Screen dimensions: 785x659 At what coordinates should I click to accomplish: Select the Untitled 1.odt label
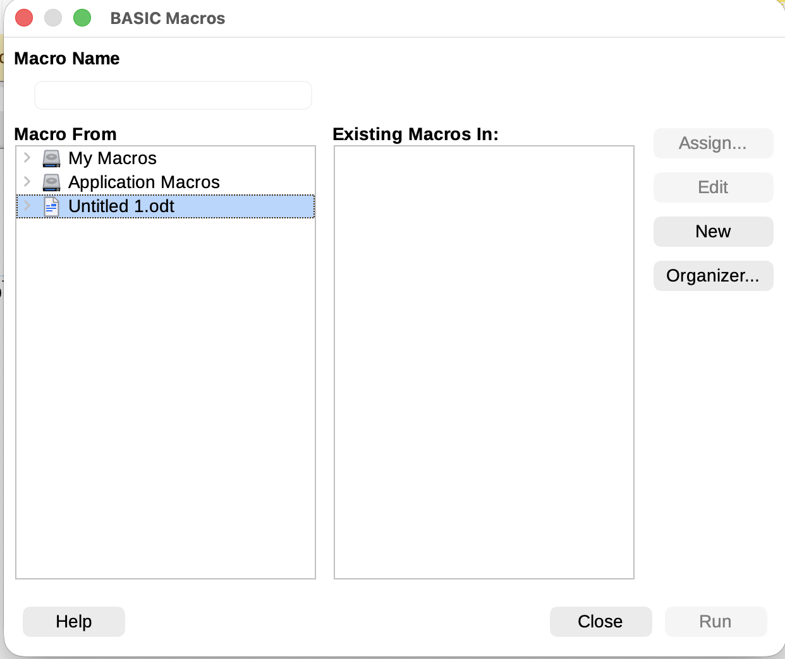click(121, 206)
